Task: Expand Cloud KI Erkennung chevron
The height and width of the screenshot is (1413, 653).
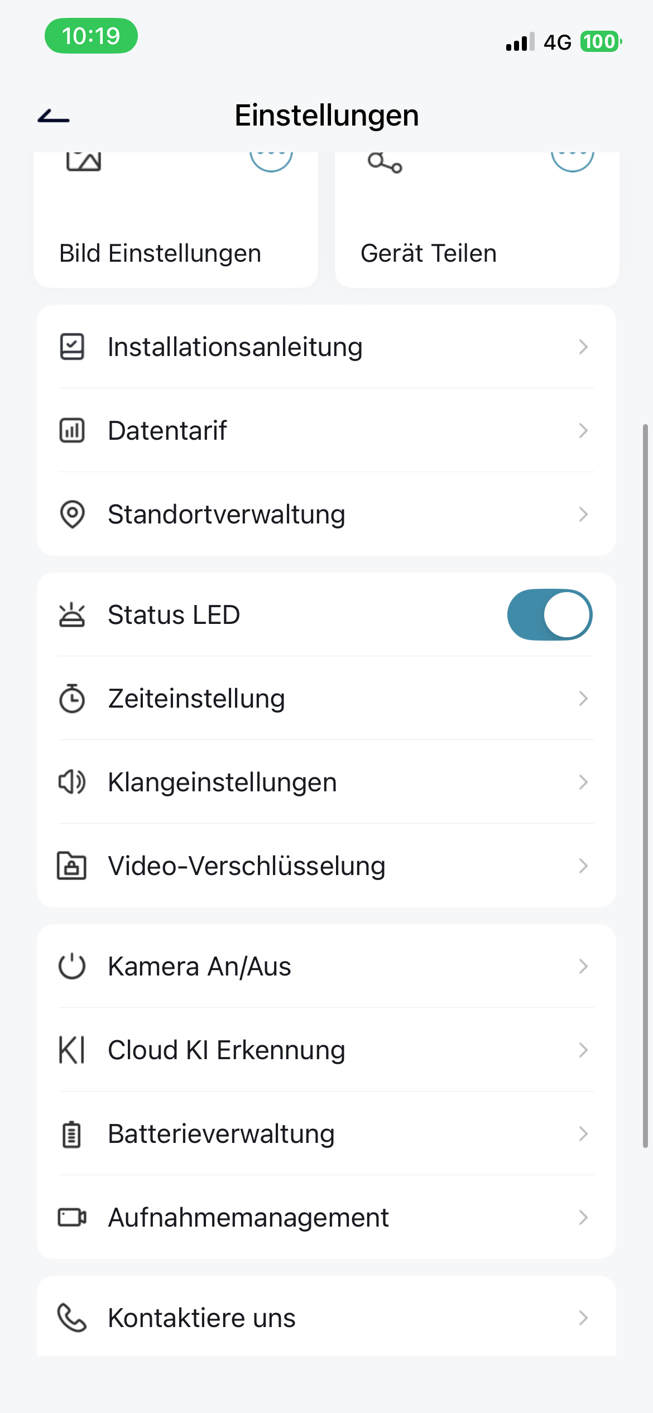Action: tap(583, 1050)
